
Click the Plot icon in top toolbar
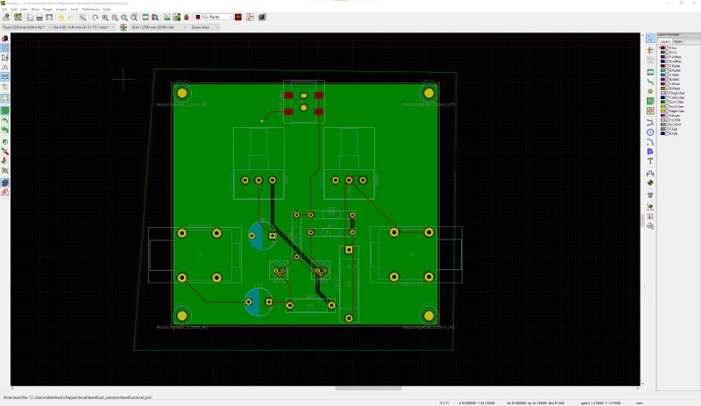click(x=49, y=17)
